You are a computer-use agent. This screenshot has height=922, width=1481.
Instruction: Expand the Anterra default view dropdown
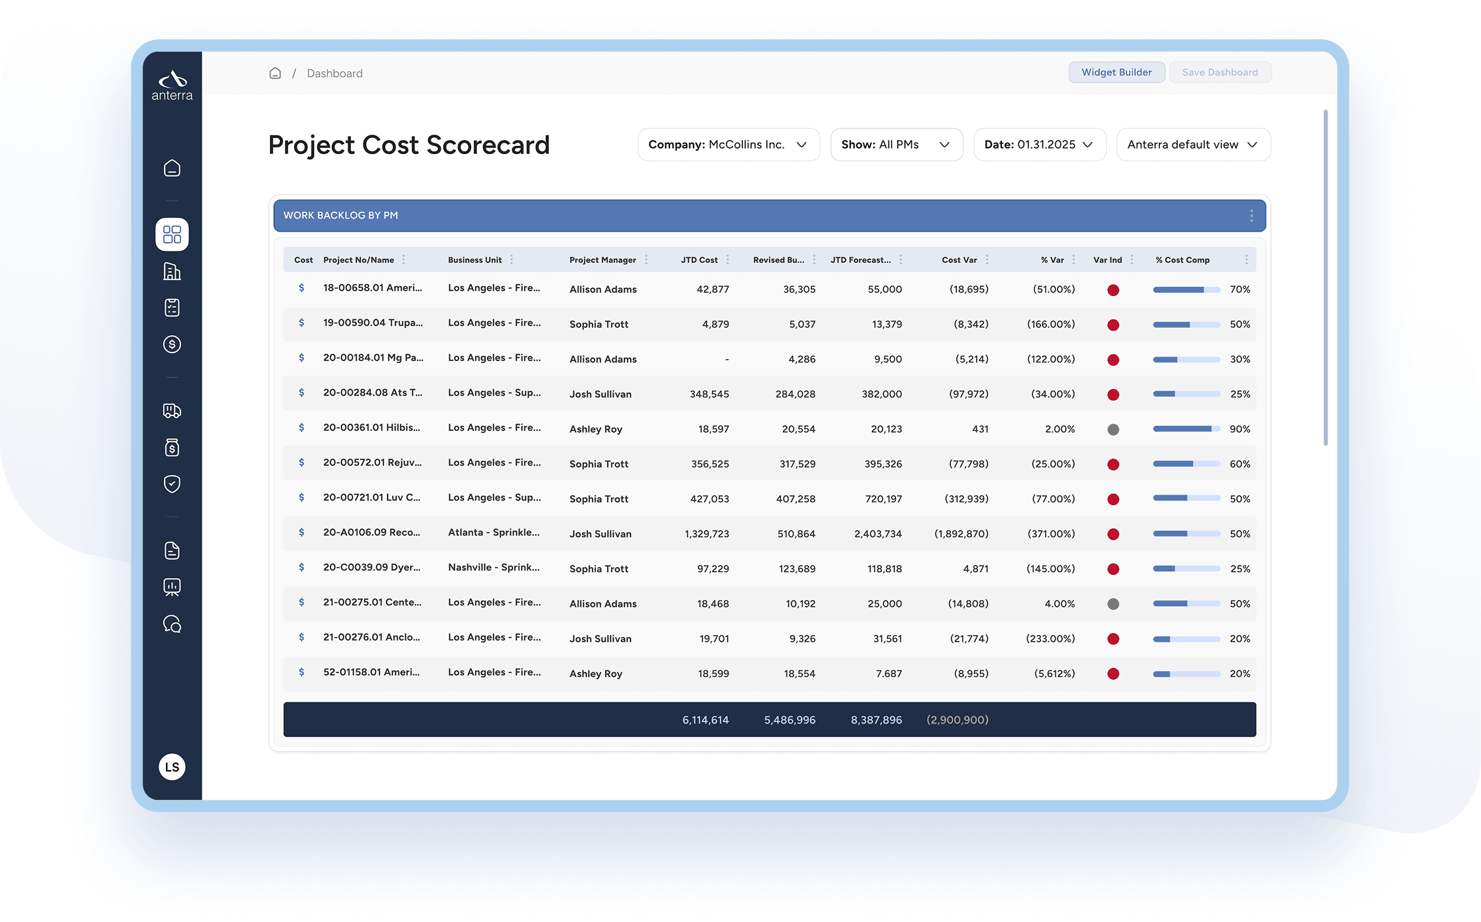[1192, 145]
